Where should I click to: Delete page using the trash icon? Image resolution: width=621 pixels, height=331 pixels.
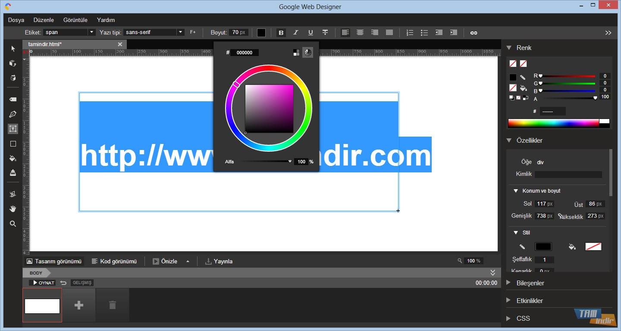tap(113, 305)
